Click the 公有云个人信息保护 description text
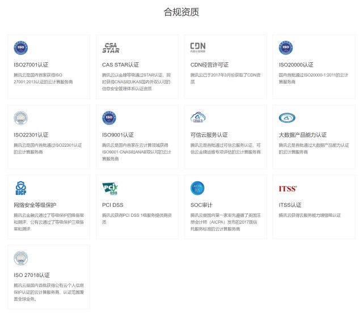Viewport: 363px width, 316px height. (49, 292)
